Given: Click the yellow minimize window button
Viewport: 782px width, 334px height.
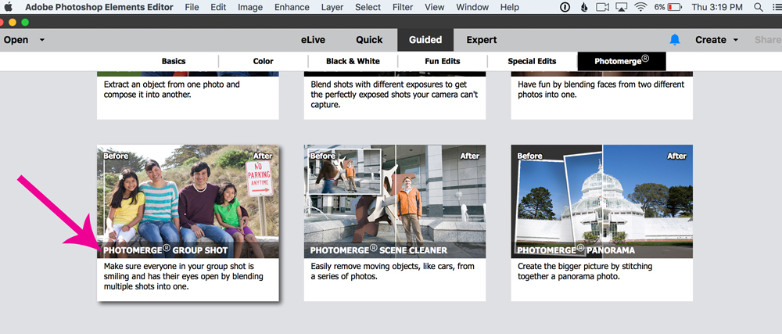Looking at the screenshot, I should point(13,22).
